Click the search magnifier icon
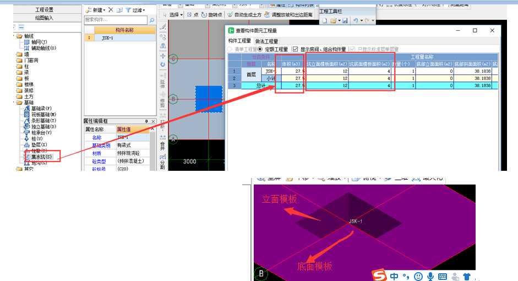The image size is (518, 281). pyautogui.click(x=151, y=20)
